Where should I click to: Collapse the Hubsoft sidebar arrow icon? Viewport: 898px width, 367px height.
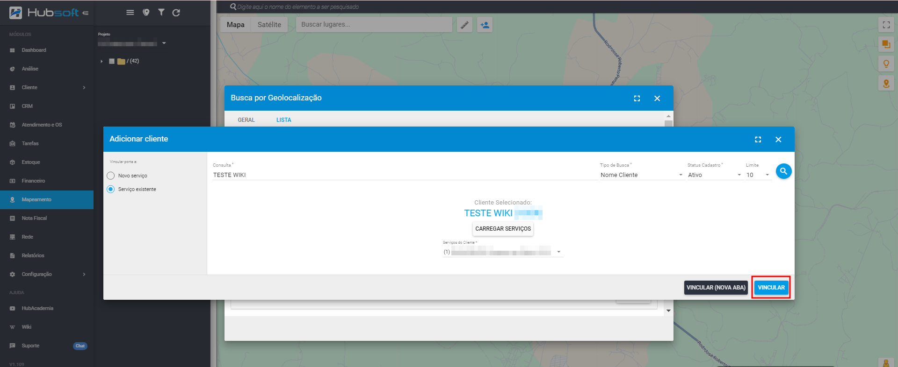(x=85, y=13)
